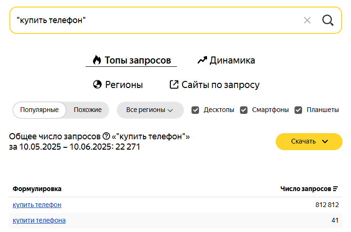Select the Популярные option
The width and height of the screenshot is (351, 232).
(x=40, y=110)
